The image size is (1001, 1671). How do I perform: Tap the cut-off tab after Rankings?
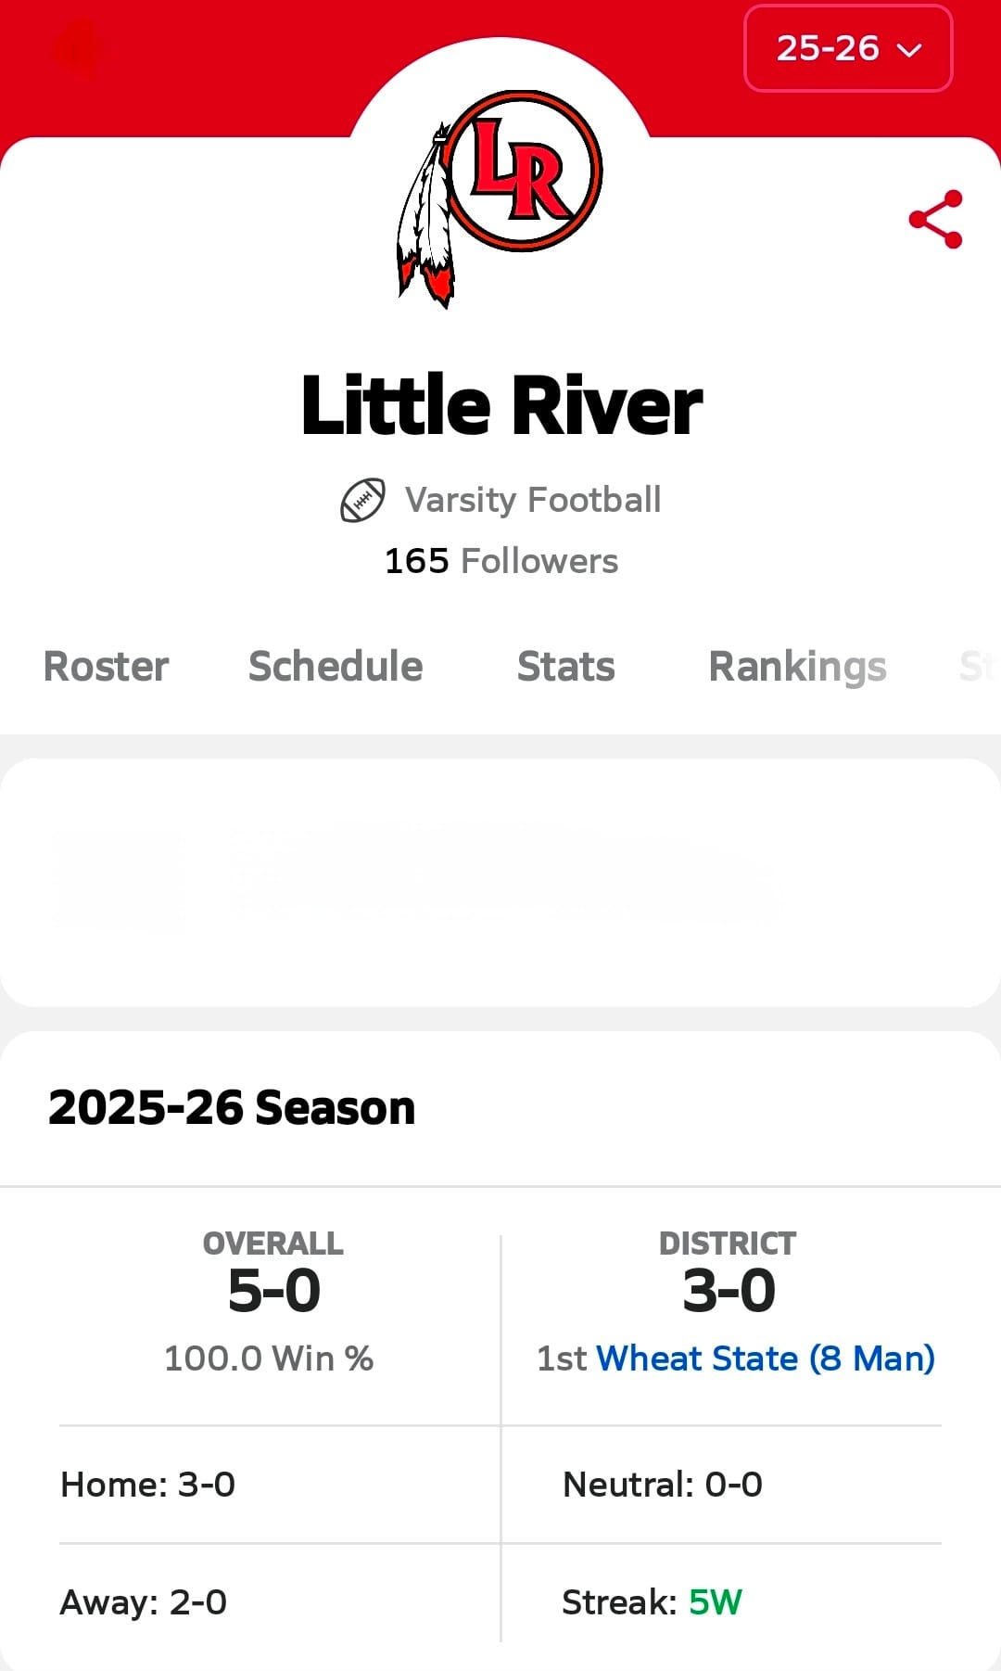point(978,667)
